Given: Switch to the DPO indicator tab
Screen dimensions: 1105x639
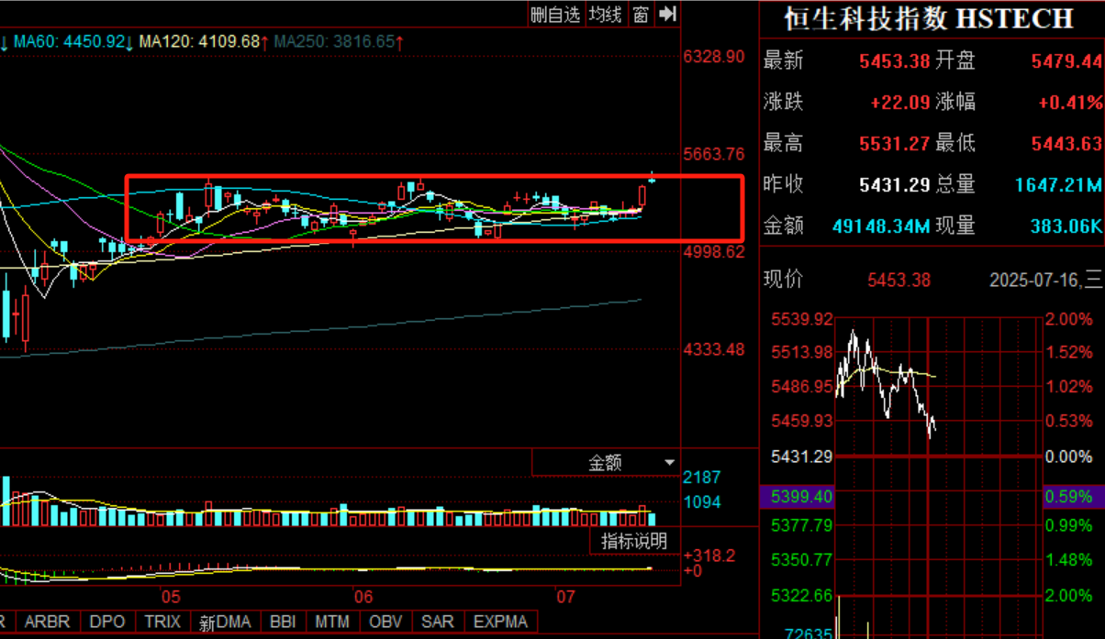Looking at the screenshot, I should 107,622.
